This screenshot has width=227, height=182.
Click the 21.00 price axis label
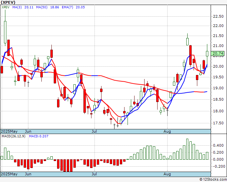pyautogui.click(x=218, y=46)
